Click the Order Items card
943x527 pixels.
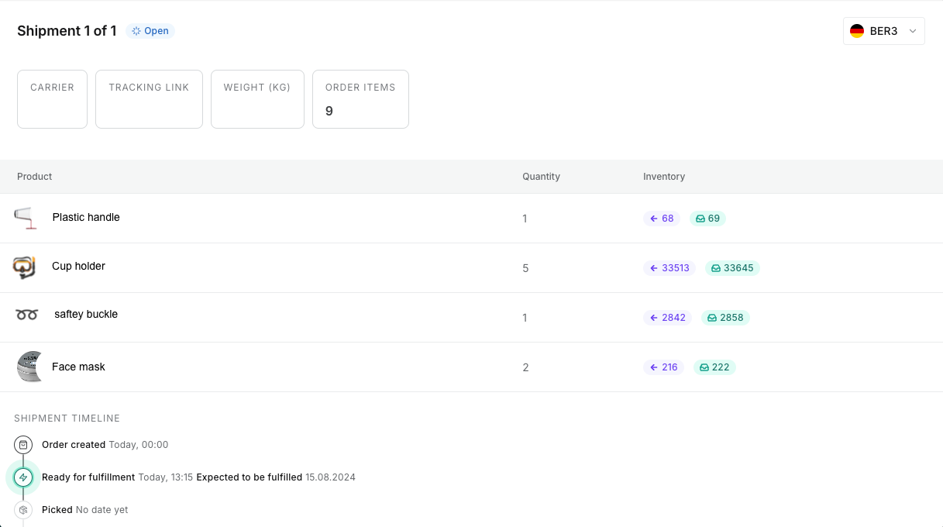360,99
